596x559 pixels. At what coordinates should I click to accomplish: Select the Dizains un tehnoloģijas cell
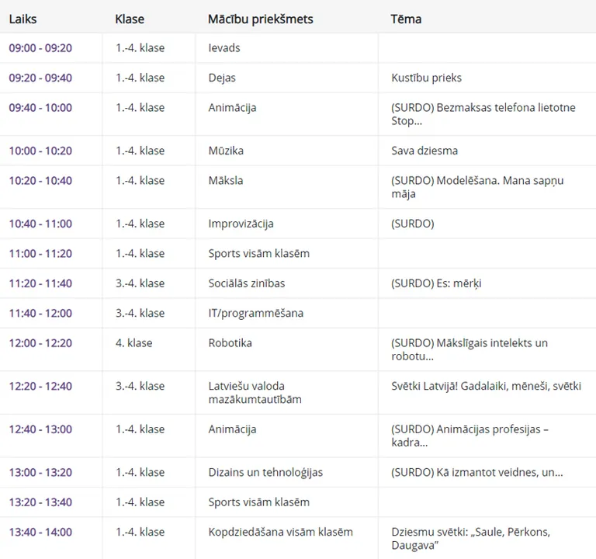coord(265,472)
